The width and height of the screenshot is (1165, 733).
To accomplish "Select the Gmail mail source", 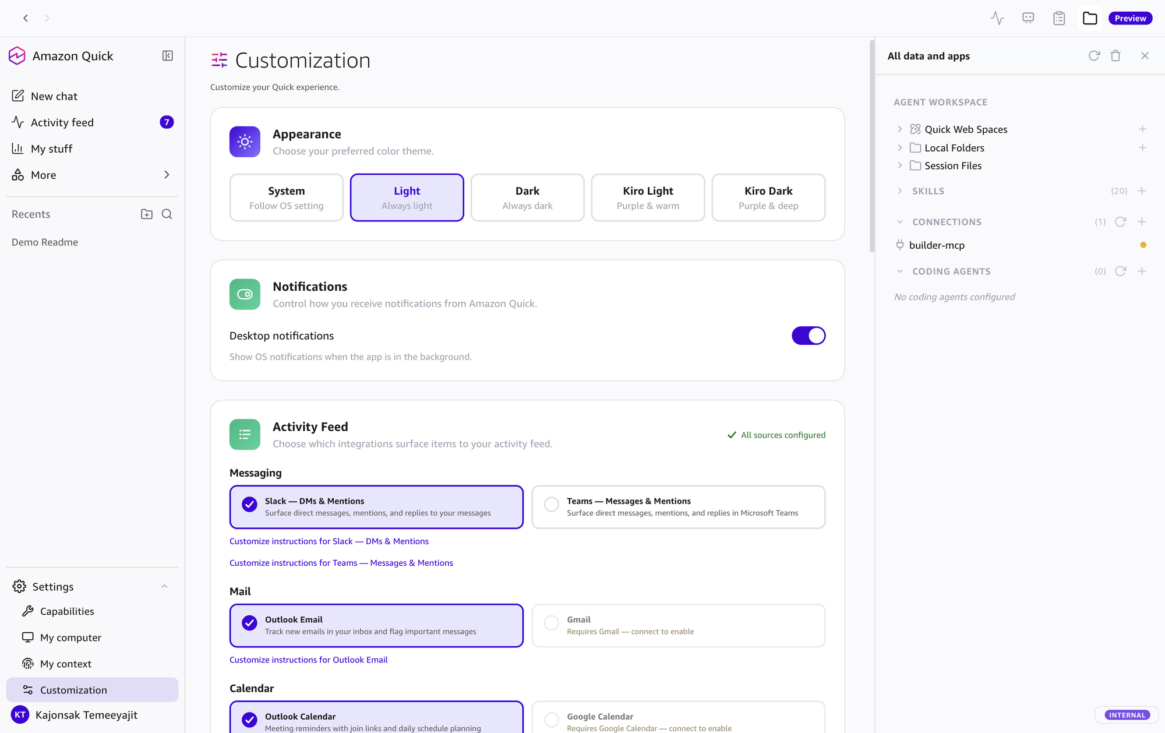I will click(x=679, y=626).
